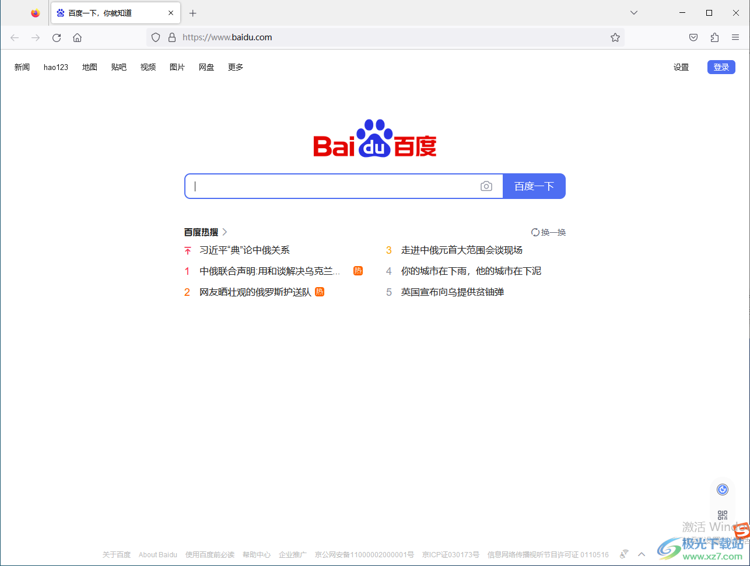Screen dimensions: 750x566
Task: Open 京ICP证030173号 link
Action: tap(451, 555)
